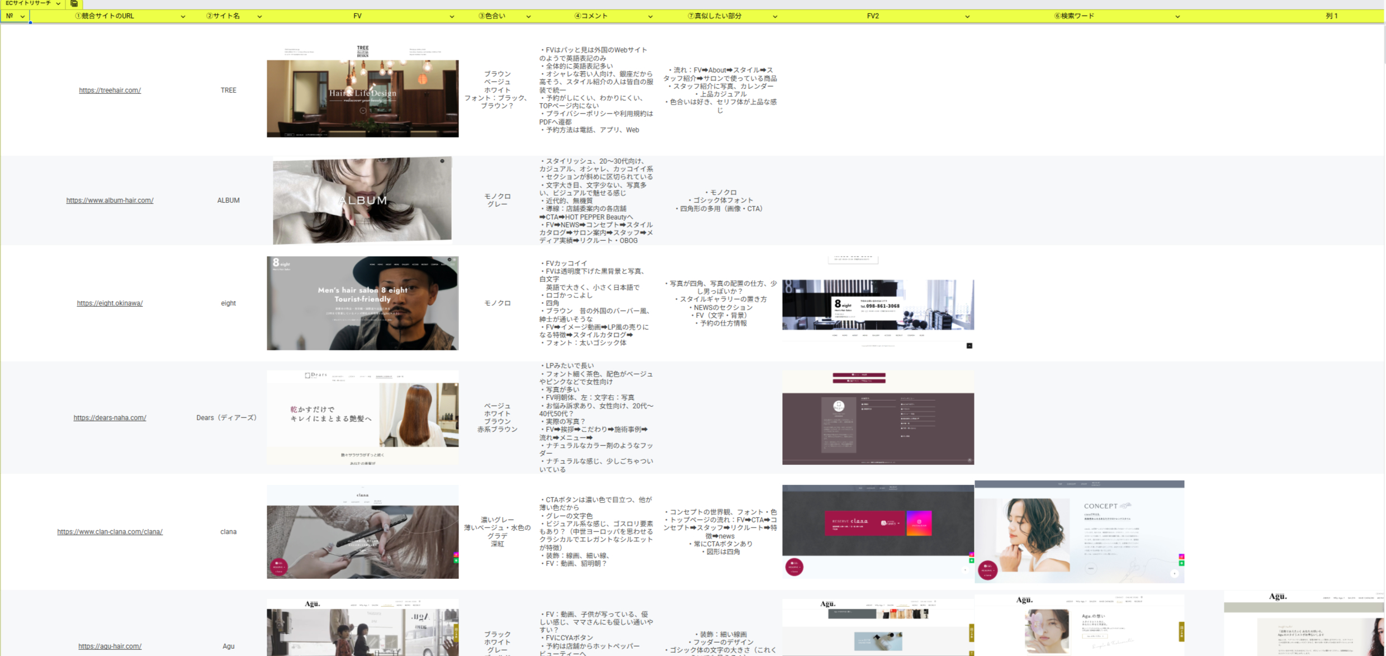Open the ⑦真似したい部分 column dropdown arrow
The image size is (1386, 656).
coord(775,16)
